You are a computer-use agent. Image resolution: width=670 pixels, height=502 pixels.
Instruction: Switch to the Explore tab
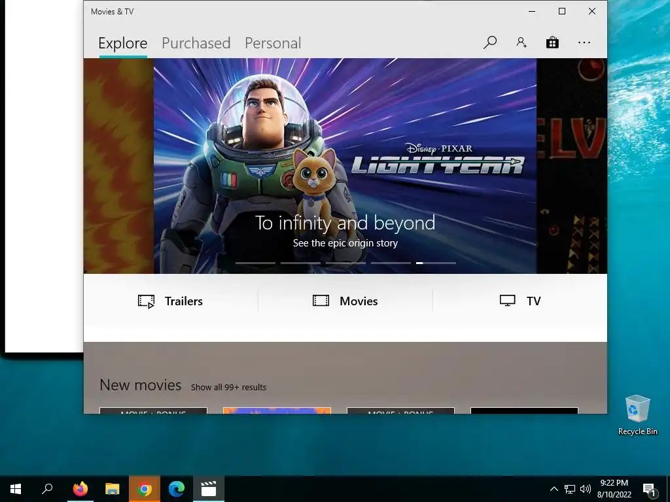[x=122, y=43]
